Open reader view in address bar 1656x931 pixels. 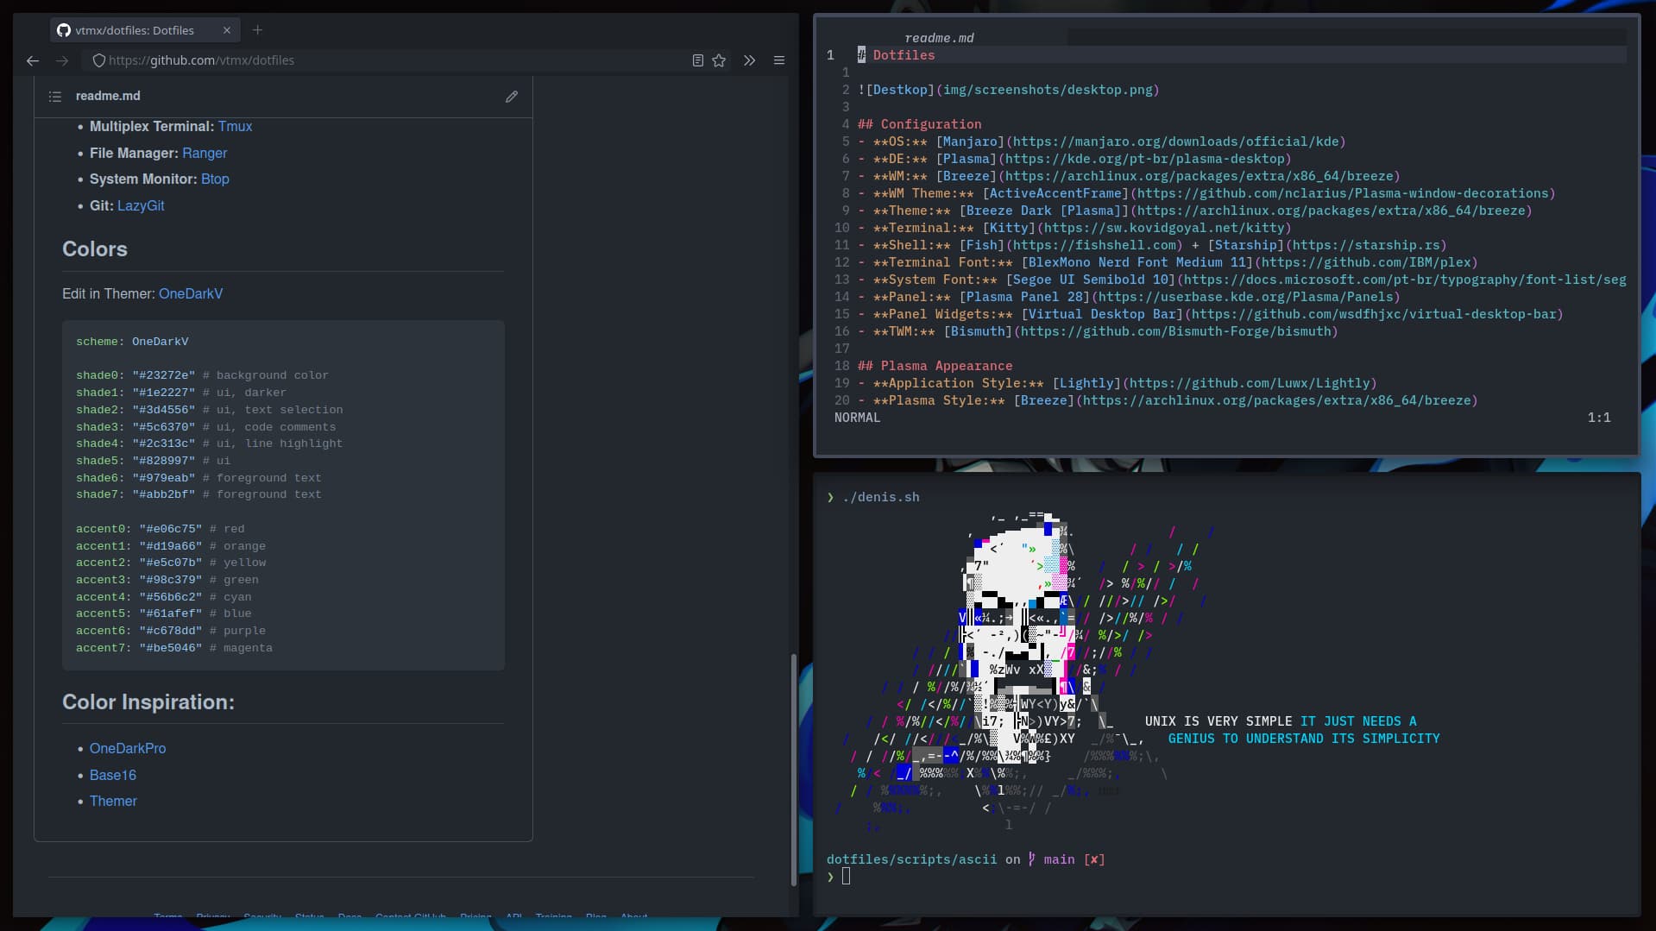click(697, 60)
